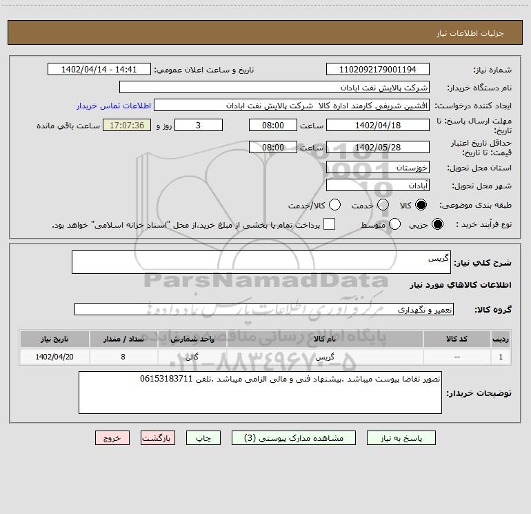
Task: Click the need number field 1102092179001194
Action: tap(378, 70)
